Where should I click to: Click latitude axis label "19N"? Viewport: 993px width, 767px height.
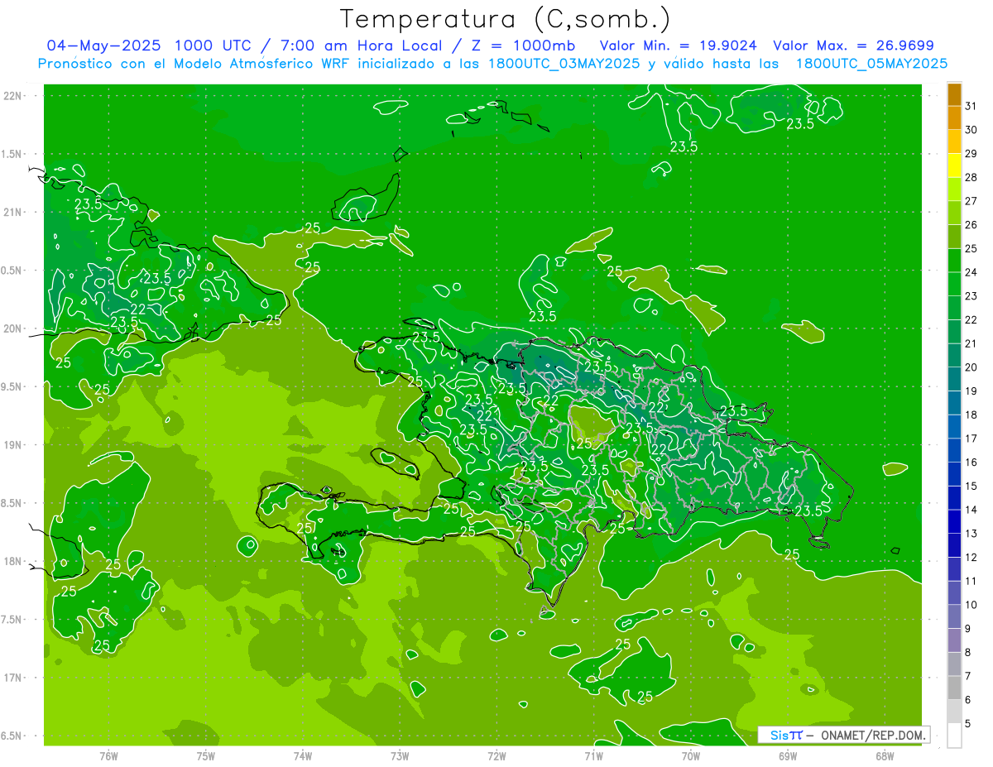[x=12, y=444]
